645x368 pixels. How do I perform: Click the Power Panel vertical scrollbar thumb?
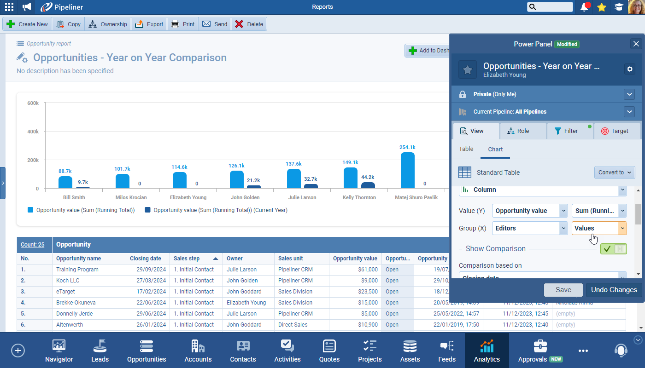tap(638, 214)
